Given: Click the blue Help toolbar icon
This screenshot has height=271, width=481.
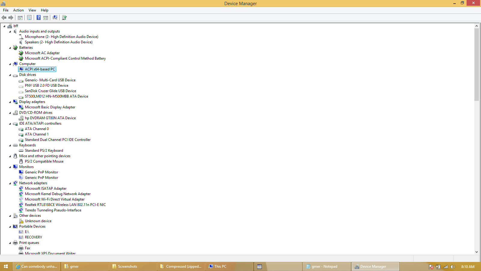Looking at the screenshot, I should point(38,17).
